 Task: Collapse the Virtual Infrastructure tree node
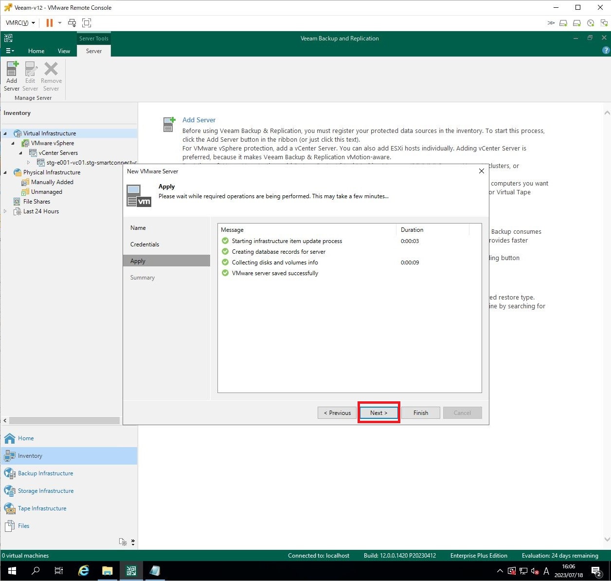coord(5,133)
